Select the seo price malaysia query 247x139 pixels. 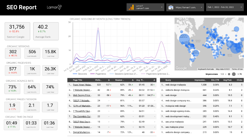point(174,122)
